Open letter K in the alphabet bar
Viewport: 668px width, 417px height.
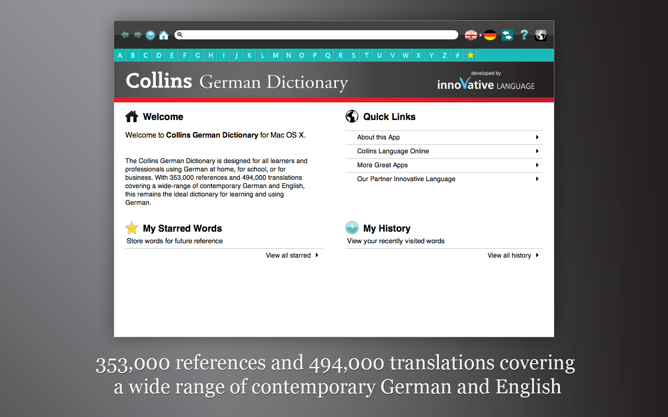click(250, 55)
